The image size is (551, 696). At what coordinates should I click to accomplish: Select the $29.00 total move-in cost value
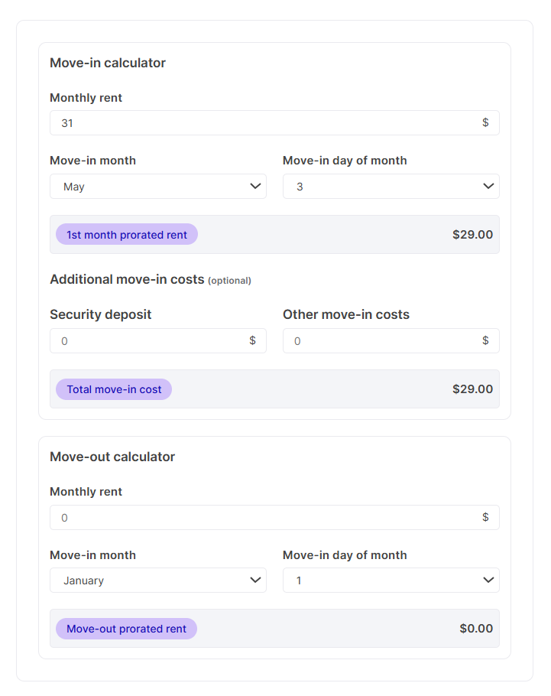click(x=472, y=389)
